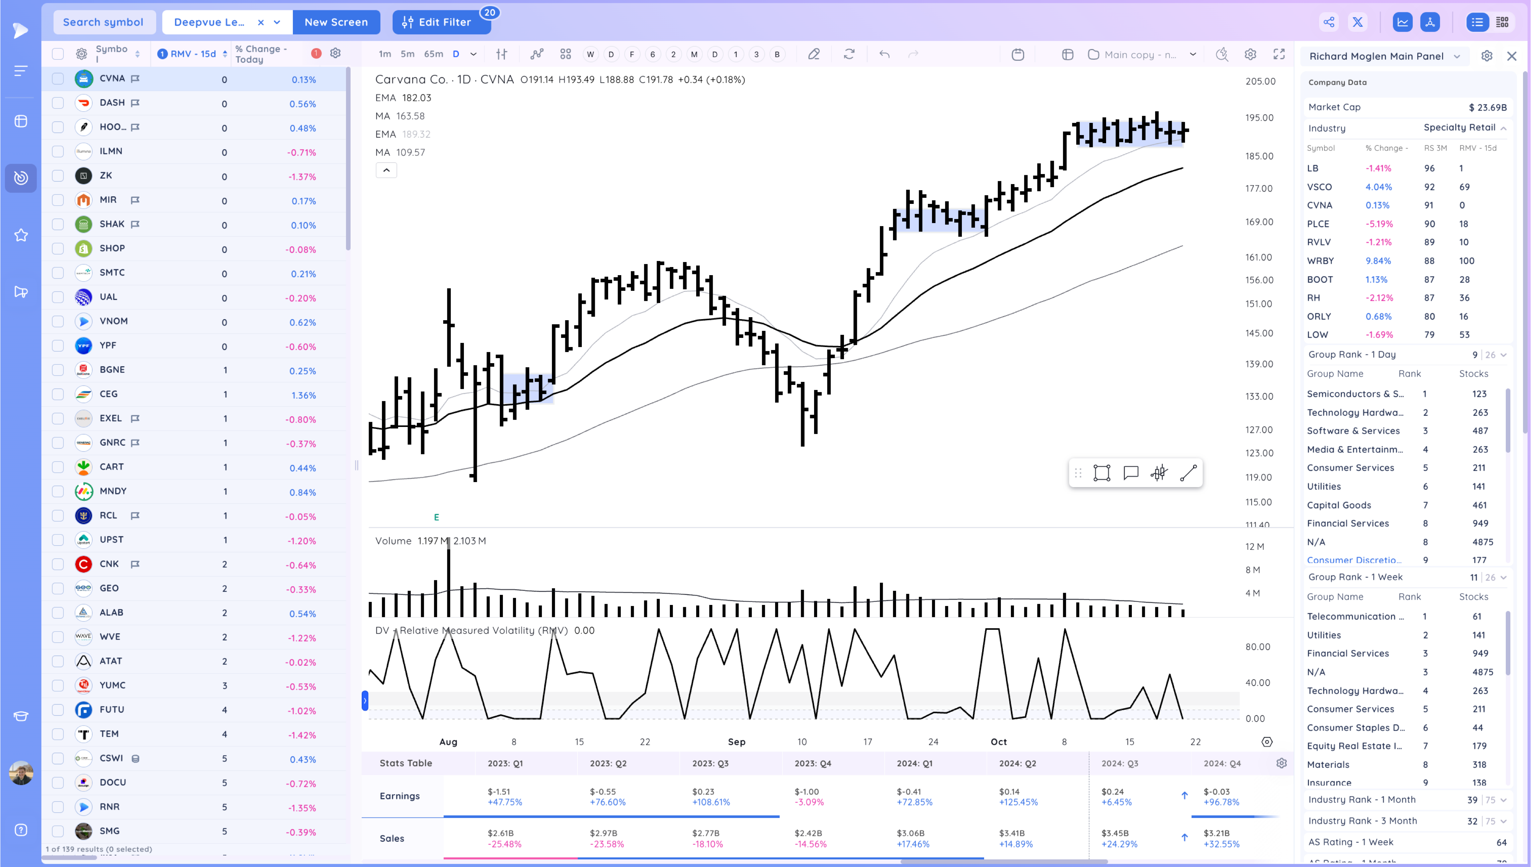Open the indicators icon in chart toolbar

[x=537, y=54]
